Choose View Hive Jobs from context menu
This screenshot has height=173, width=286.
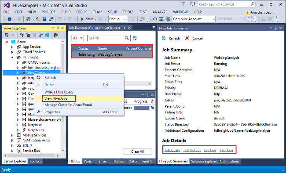[x=79, y=98]
